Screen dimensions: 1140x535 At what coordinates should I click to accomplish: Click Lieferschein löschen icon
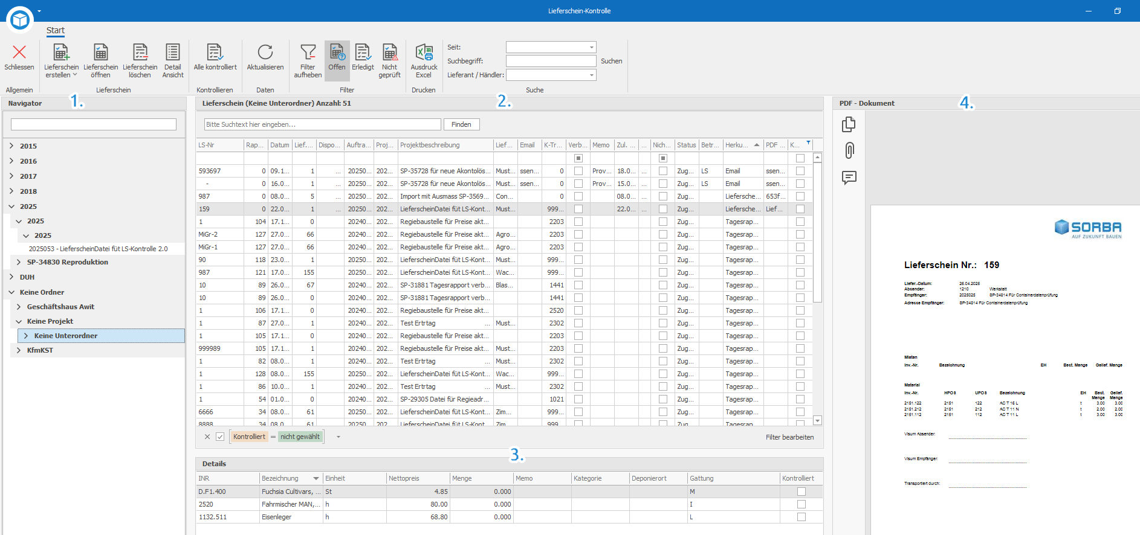140,53
